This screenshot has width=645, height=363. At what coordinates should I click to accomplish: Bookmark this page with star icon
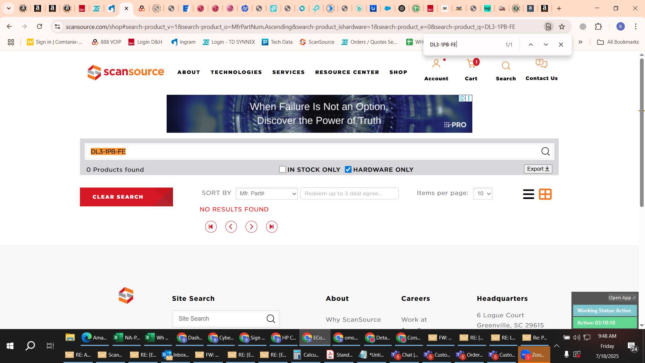(x=562, y=27)
